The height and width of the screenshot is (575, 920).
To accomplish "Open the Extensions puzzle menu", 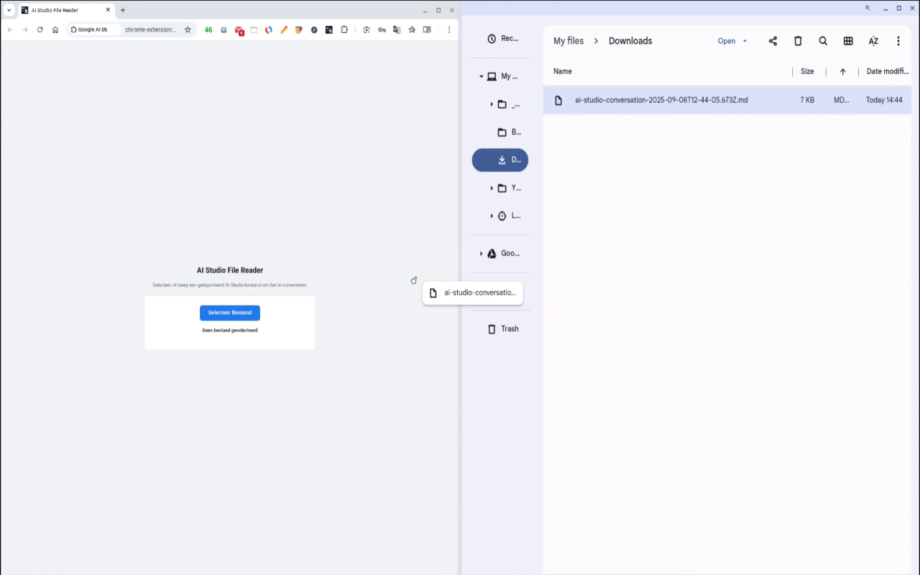I will click(x=344, y=29).
